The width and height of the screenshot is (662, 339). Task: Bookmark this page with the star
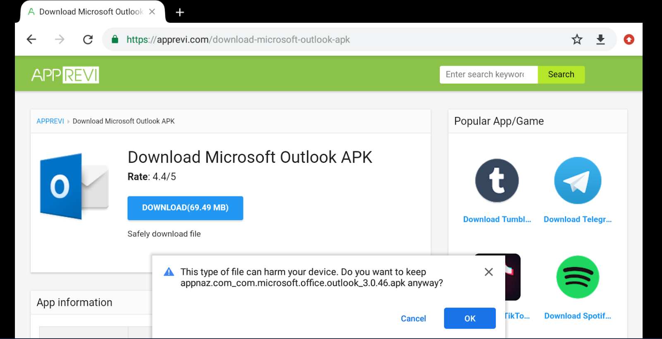pos(577,39)
